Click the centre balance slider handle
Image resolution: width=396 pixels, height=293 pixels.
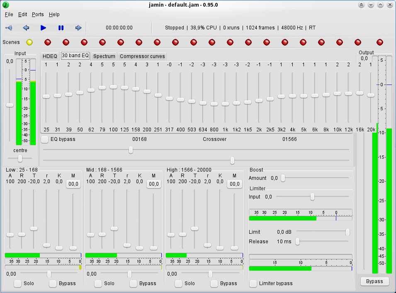(x=20, y=158)
